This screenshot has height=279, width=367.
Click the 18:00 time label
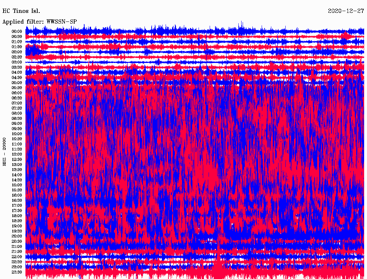(x=17, y=216)
